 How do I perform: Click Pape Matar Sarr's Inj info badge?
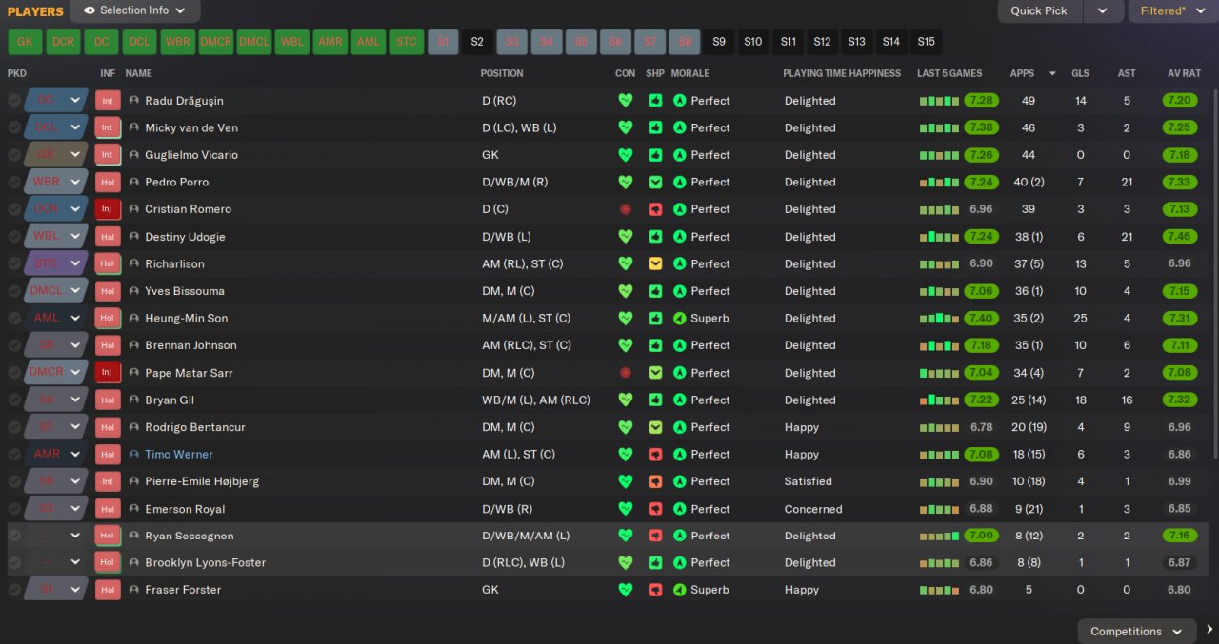pos(108,373)
